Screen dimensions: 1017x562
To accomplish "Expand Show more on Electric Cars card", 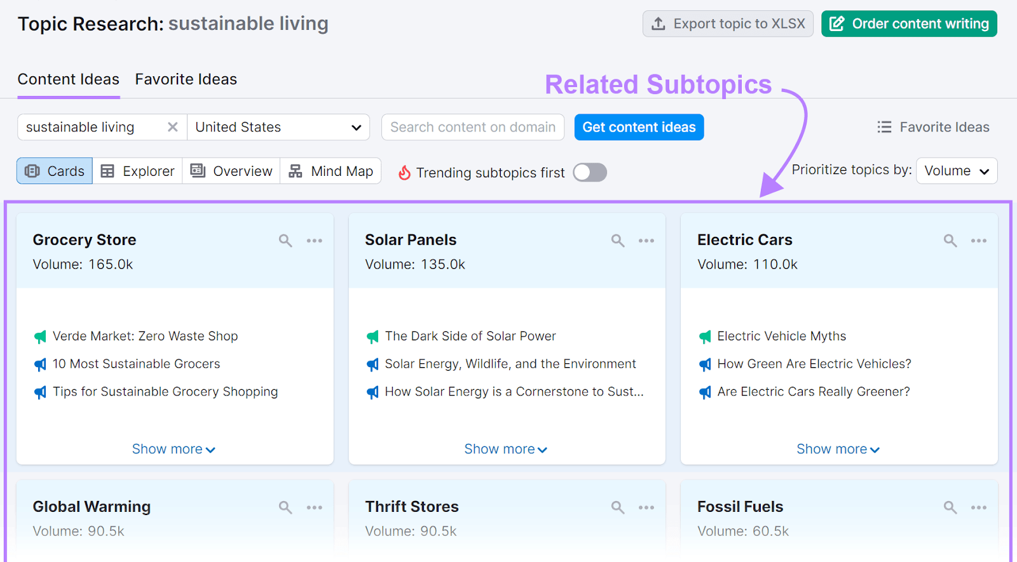I will pyautogui.click(x=838, y=449).
